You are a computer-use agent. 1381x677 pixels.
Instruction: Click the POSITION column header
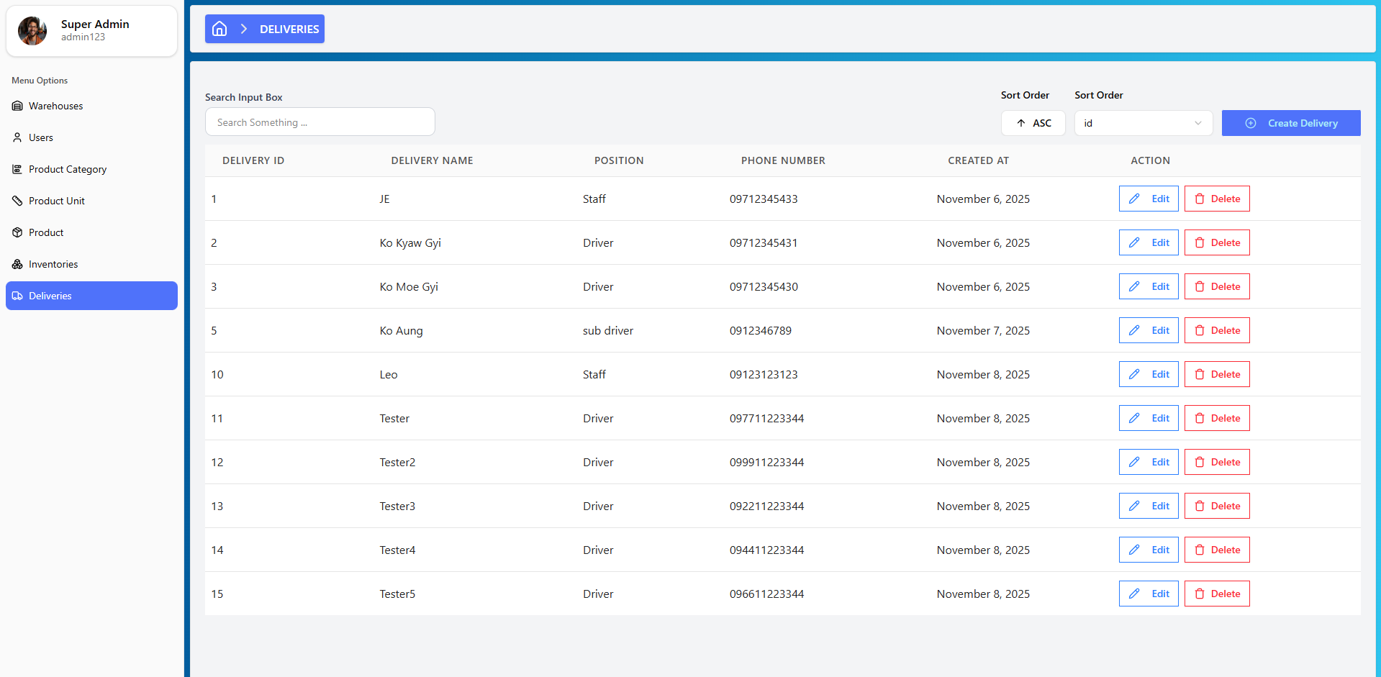(x=619, y=160)
